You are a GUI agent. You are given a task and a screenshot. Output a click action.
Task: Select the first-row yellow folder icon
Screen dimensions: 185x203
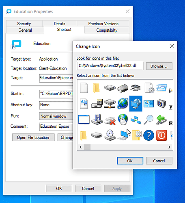pos(96,88)
